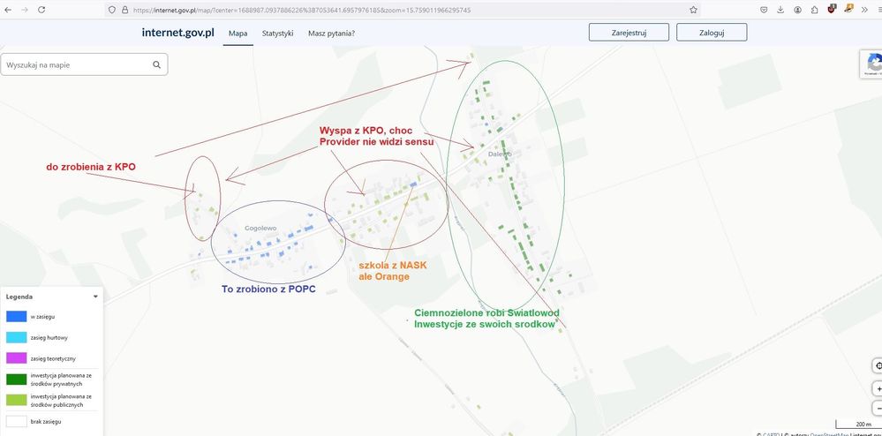Open Pocket save icon in browser toolbar
This screenshot has width=882, height=436.
(764, 10)
